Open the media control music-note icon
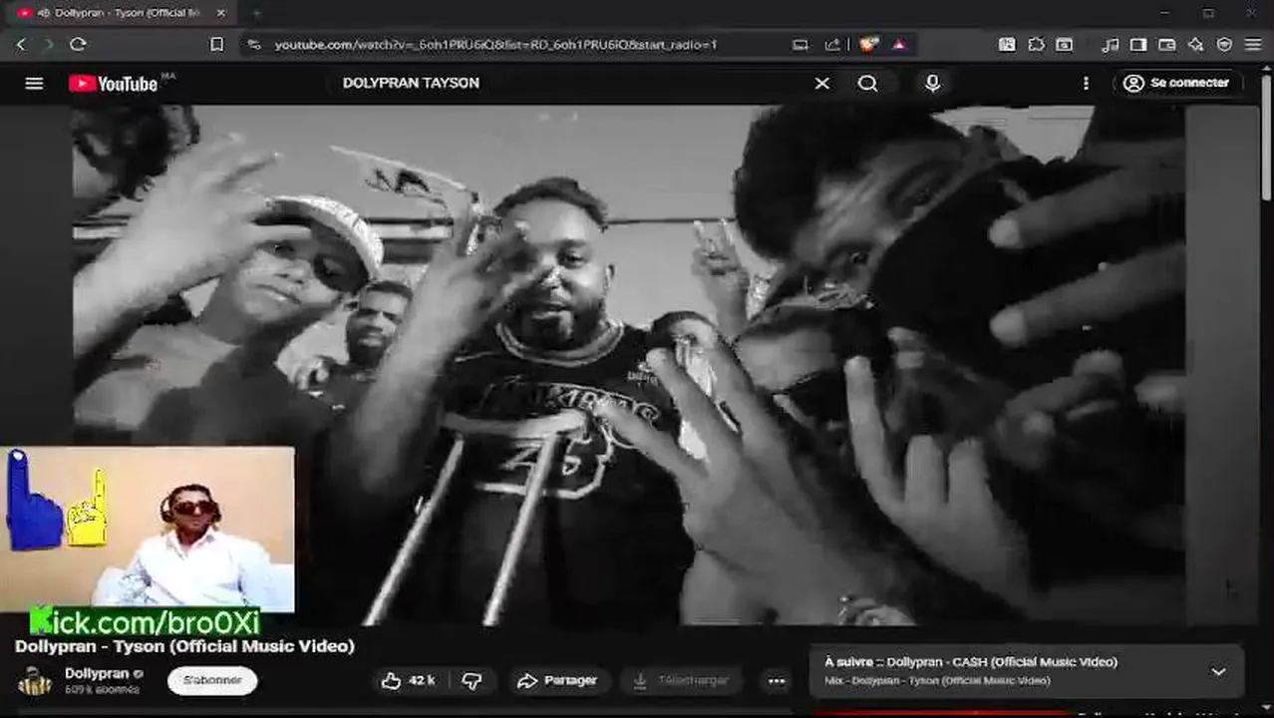The width and height of the screenshot is (1274, 718). pos(1111,44)
